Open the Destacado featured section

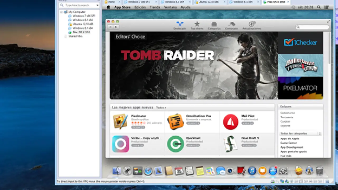(180, 25)
